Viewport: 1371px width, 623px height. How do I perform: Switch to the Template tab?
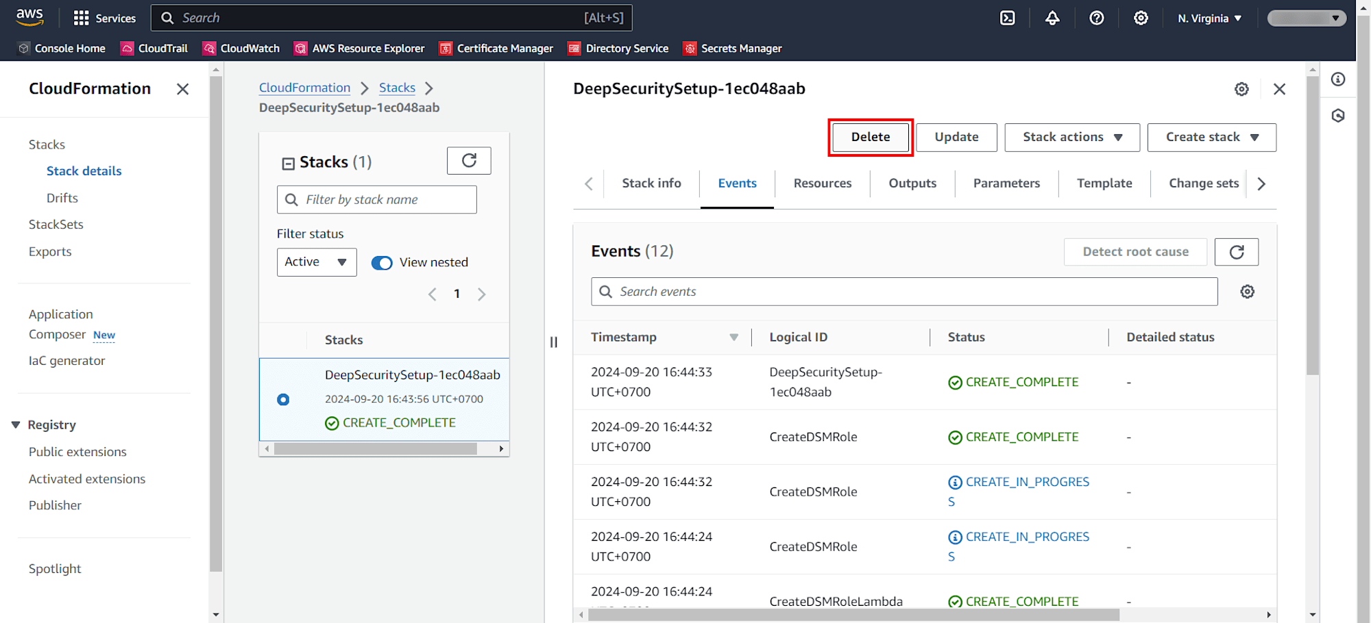coord(1104,183)
